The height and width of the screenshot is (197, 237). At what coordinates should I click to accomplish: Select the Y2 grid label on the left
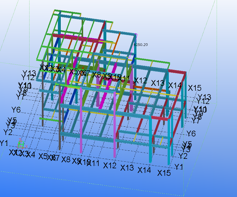click(8, 132)
